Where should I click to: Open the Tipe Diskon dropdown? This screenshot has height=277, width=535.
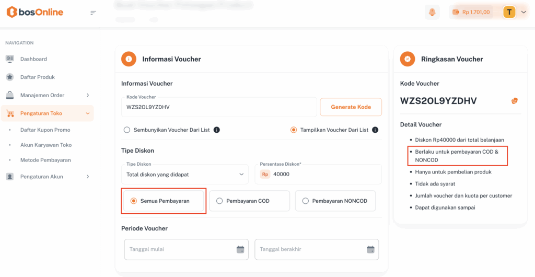point(185,174)
